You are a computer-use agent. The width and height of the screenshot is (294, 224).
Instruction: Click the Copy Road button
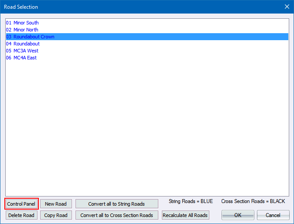(x=56, y=215)
